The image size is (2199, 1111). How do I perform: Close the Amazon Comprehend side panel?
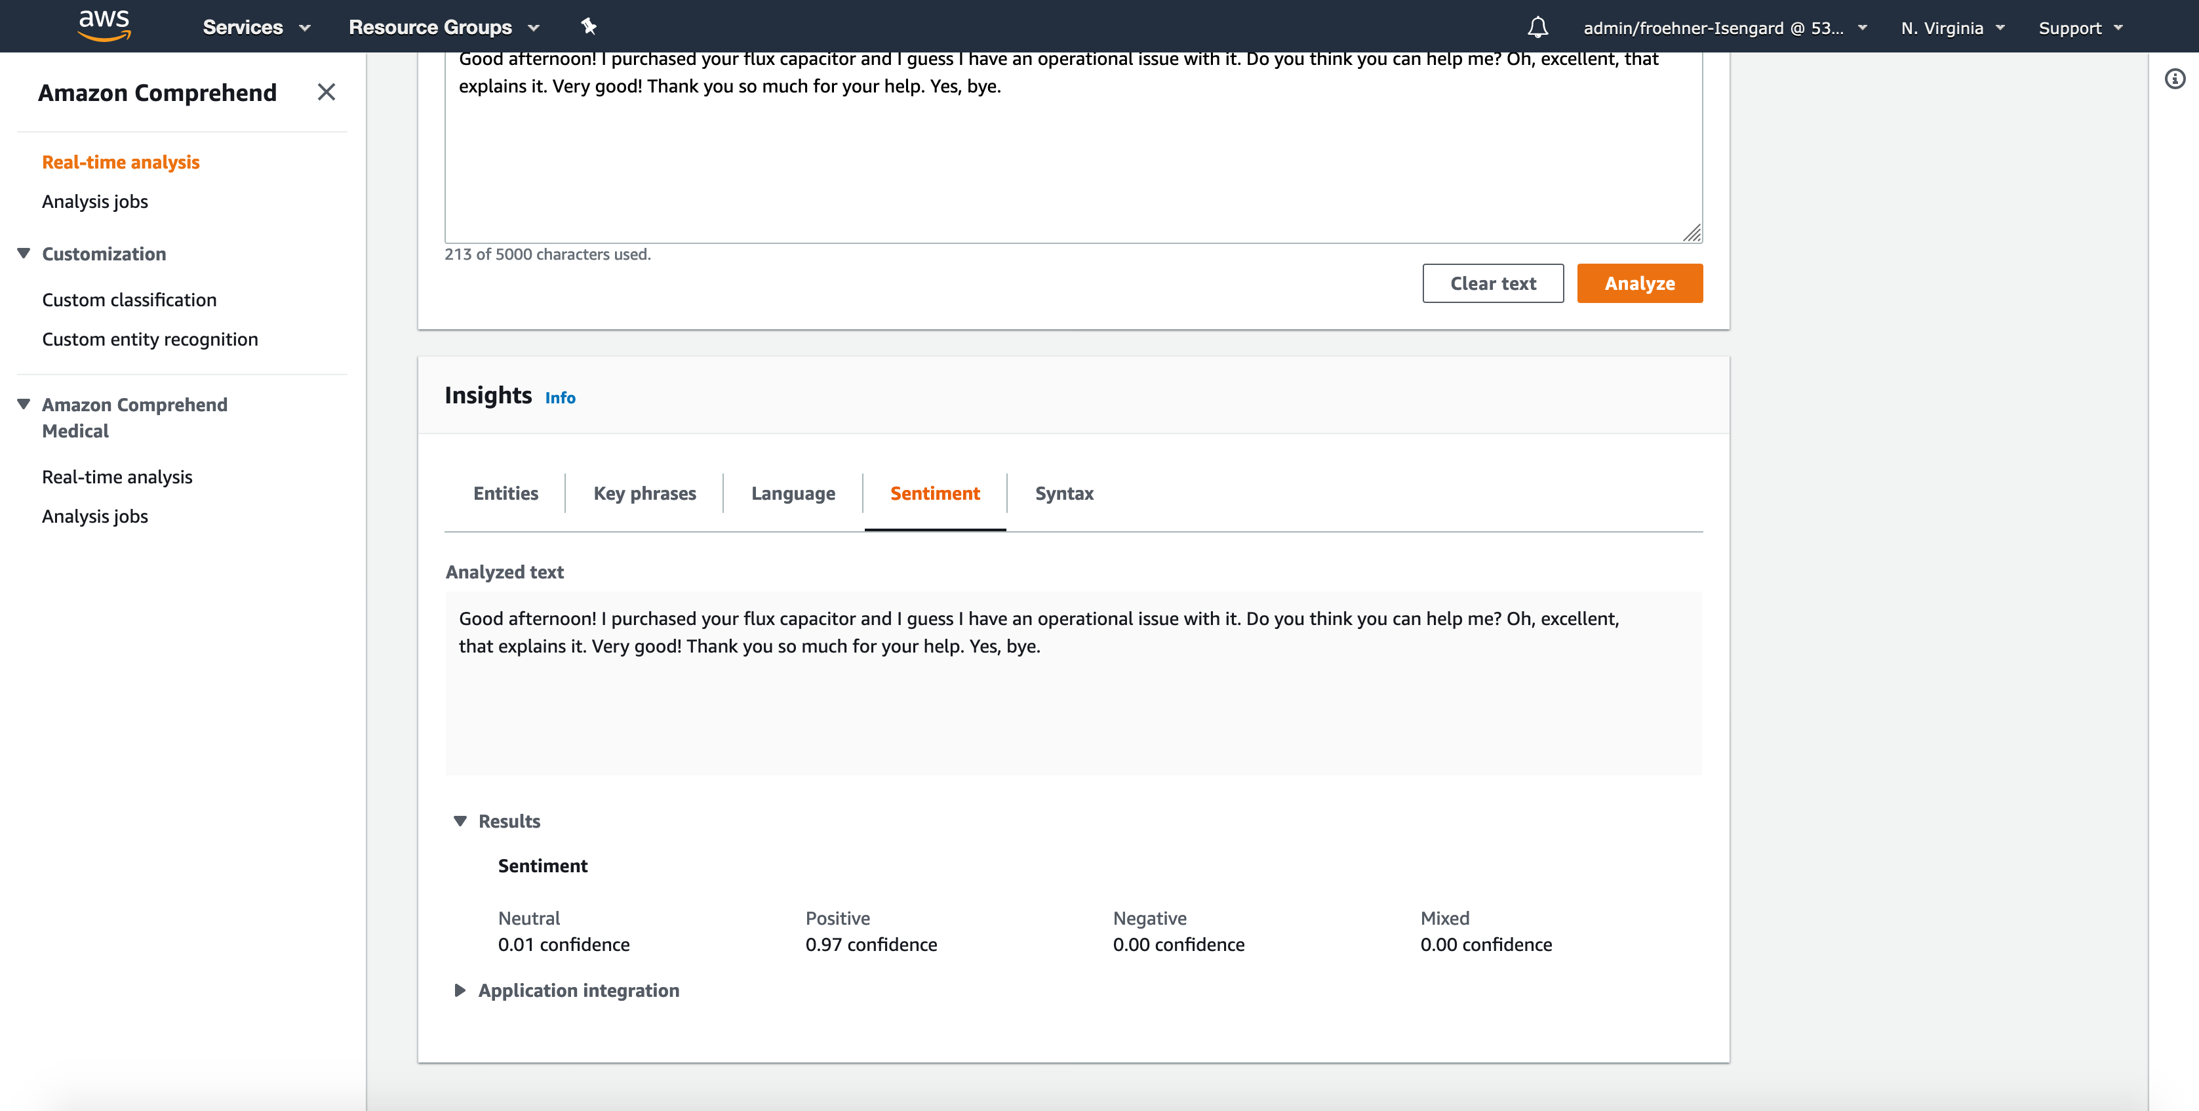click(326, 92)
